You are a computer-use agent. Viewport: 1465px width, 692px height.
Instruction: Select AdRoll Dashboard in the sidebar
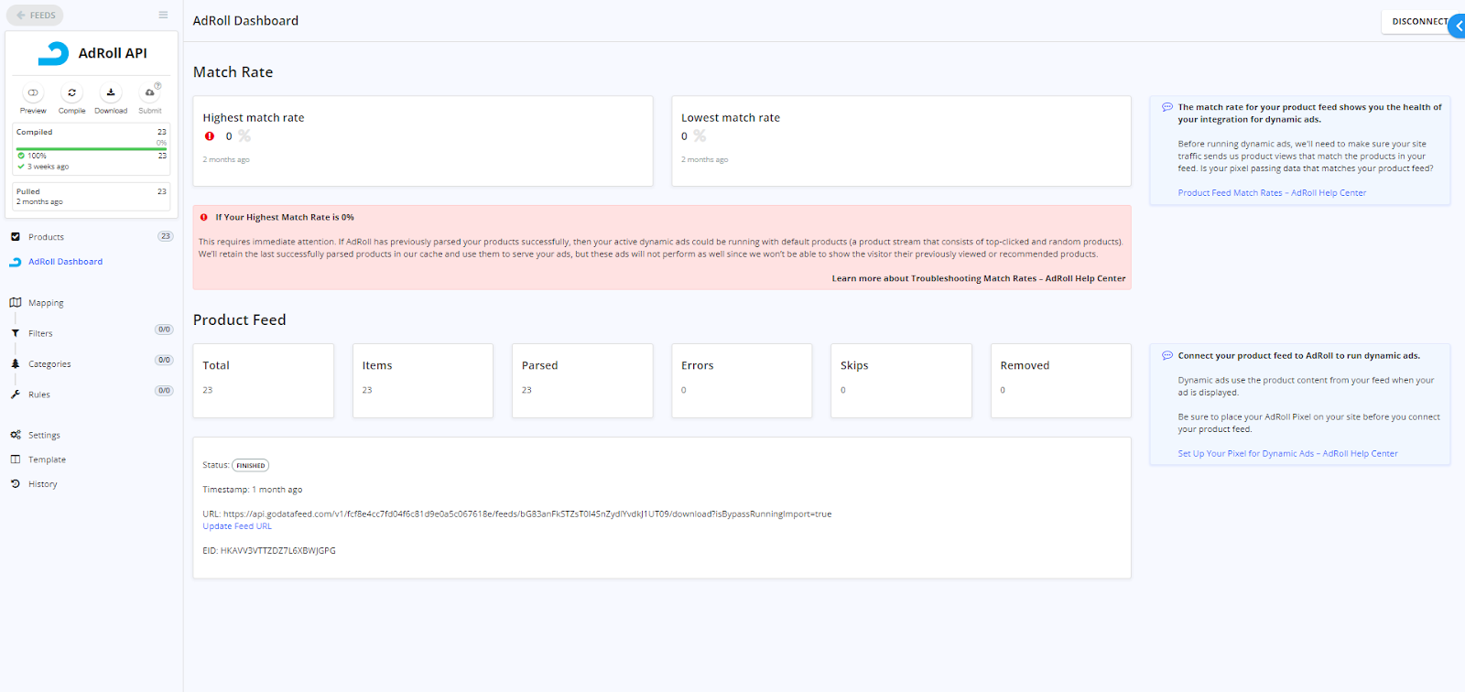65,262
